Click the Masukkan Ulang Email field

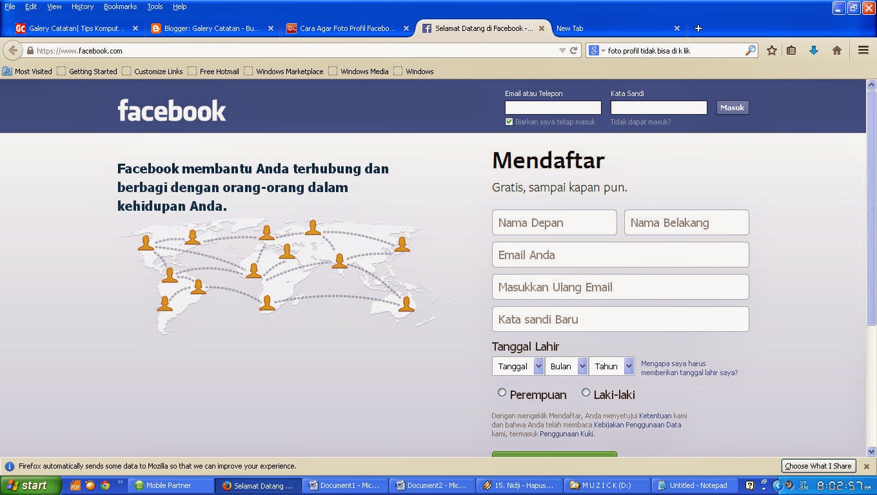[620, 287]
